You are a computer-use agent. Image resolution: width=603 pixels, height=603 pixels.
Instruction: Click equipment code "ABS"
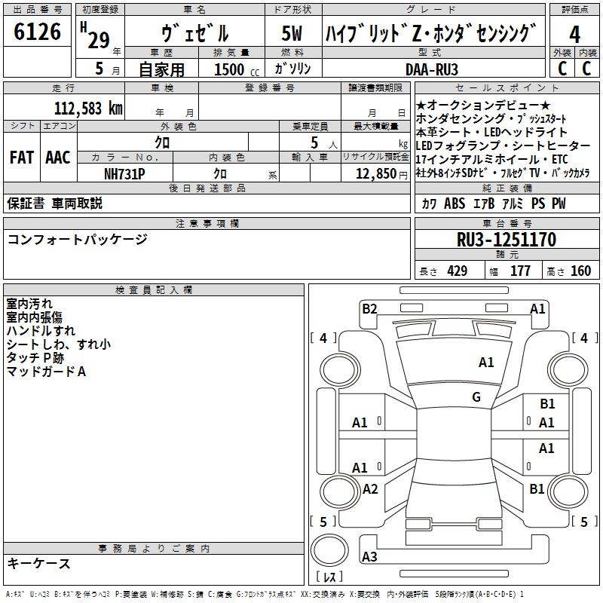click(455, 204)
